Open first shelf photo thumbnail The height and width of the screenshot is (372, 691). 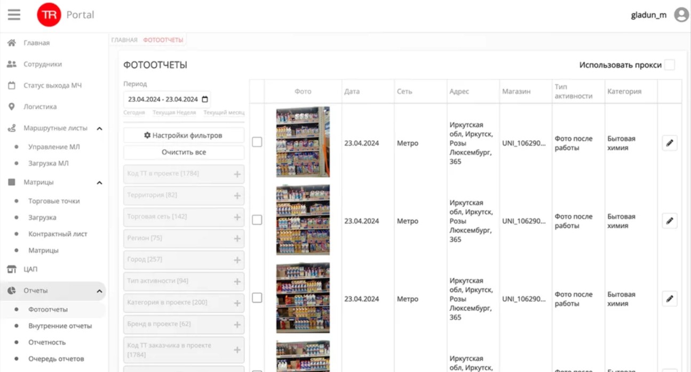(x=303, y=142)
